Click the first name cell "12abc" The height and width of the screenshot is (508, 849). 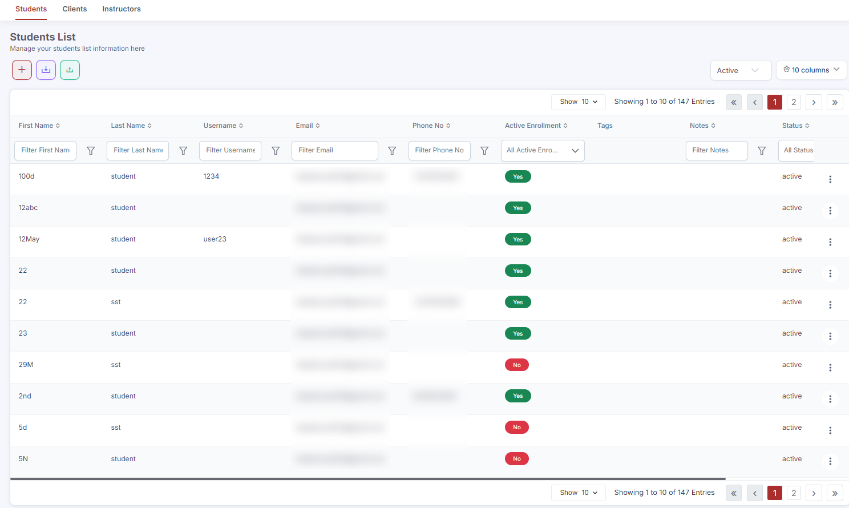click(28, 208)
